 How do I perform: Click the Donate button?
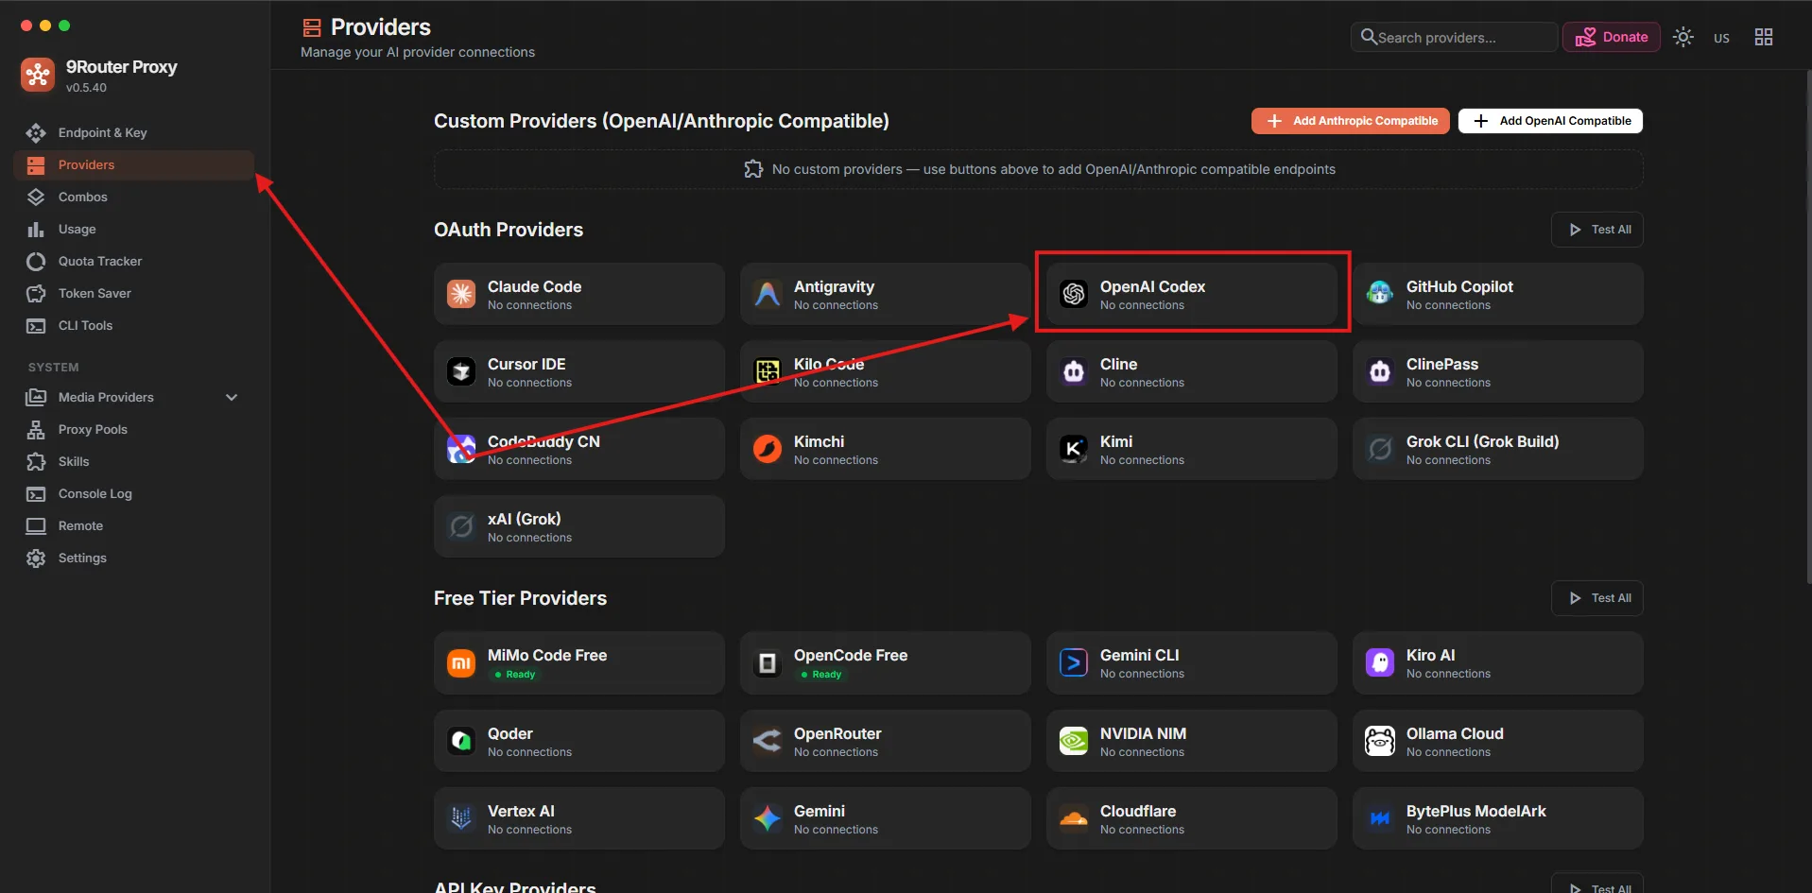[x=1611, y=37]
